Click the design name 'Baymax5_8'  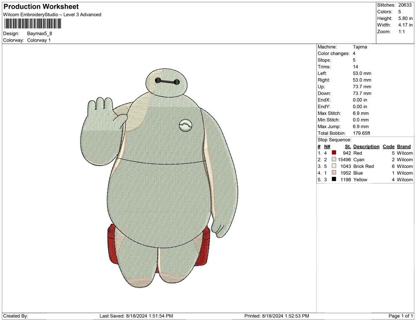pyautogui.click(x=39, y=34)
